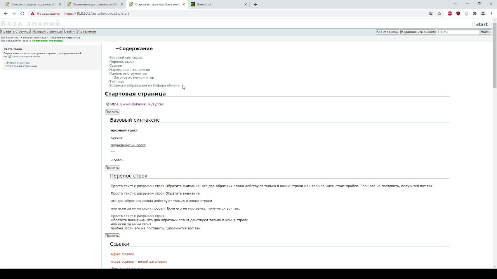This screenshot has height=279, width=497.
Task: View Недавние изменения
Action: coord(418,32)
